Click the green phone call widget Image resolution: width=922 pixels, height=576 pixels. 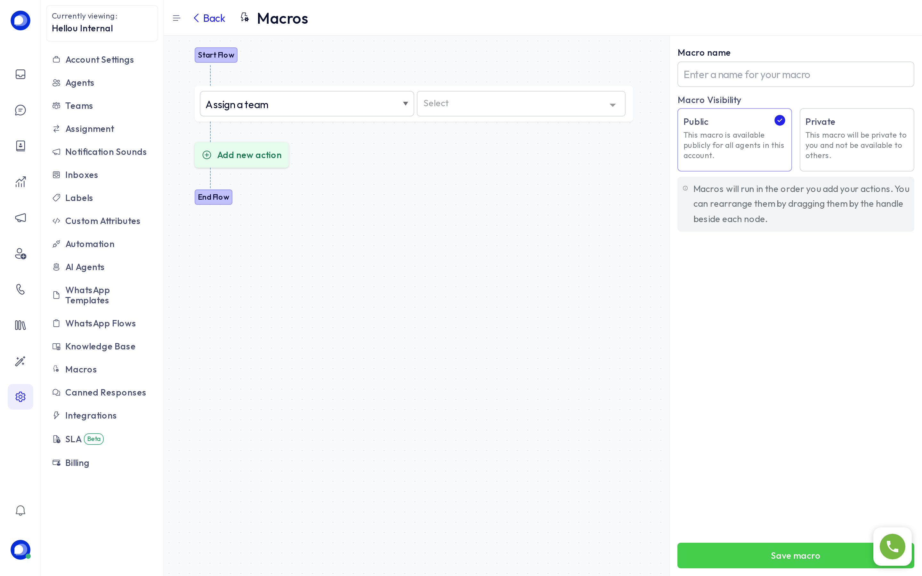tap(892, 547)
